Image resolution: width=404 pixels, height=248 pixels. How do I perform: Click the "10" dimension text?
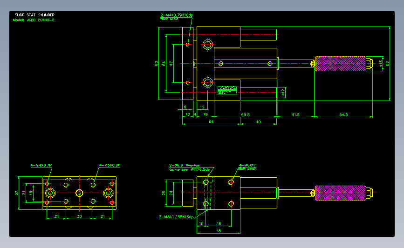[x=201, y=223]
